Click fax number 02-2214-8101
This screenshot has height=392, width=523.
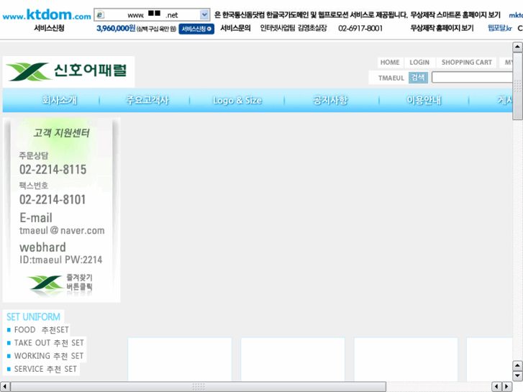53,199
